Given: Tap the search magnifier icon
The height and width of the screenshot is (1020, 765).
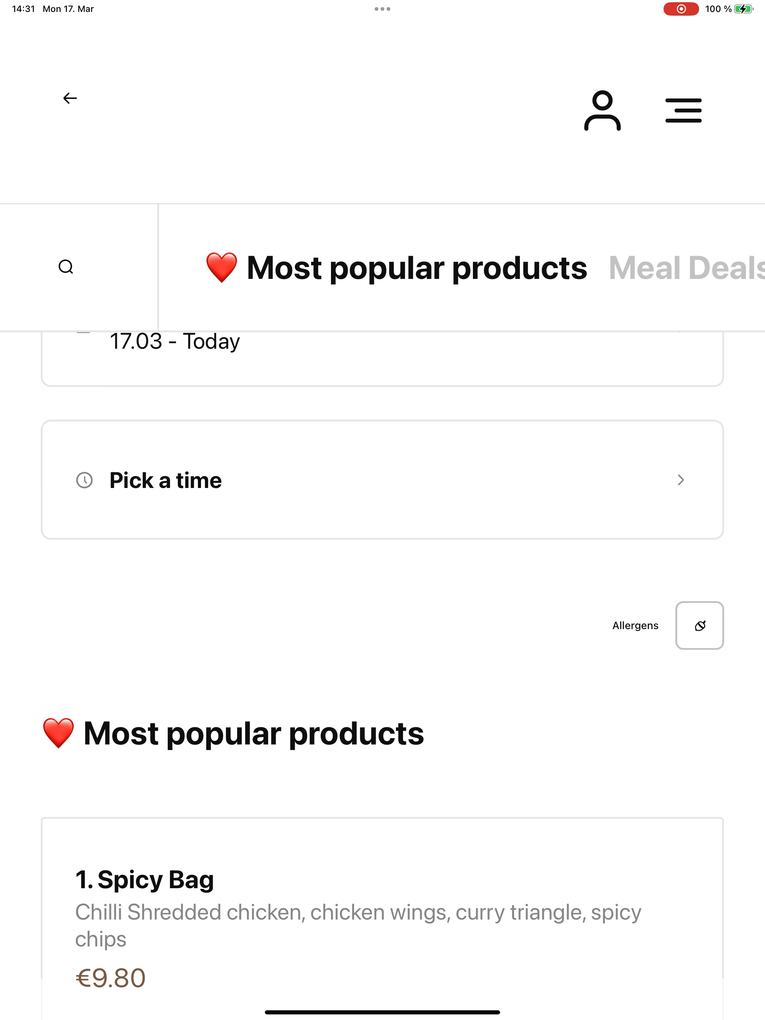Looking at the screenshot, I should coord(66,267).
